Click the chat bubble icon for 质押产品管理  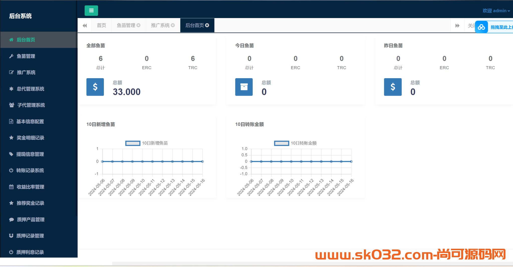tap(11, 219)
